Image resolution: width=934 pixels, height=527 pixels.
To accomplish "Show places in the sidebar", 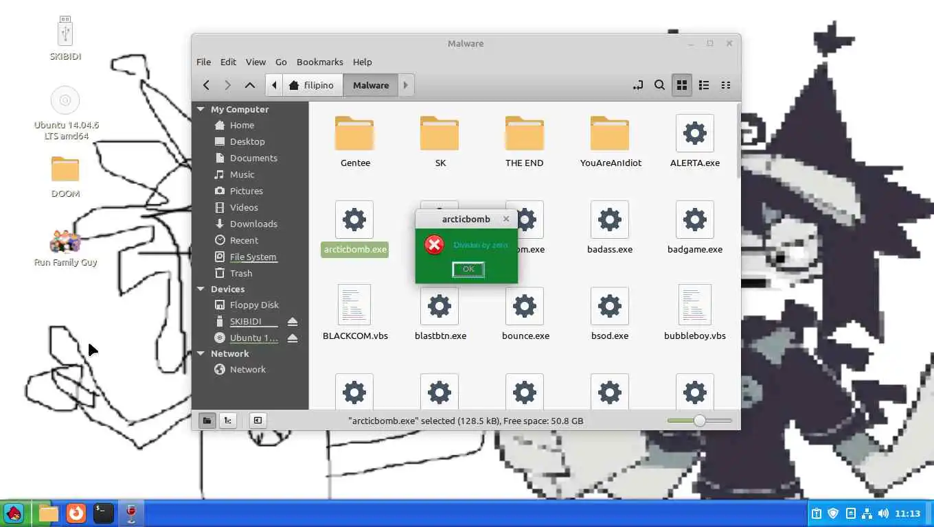I will 207,421.
